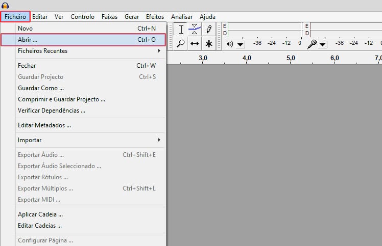Choose Aplicar Cadeia ... entry
Viewport: 382px width, 246px height.
click(x=83, y=214)
